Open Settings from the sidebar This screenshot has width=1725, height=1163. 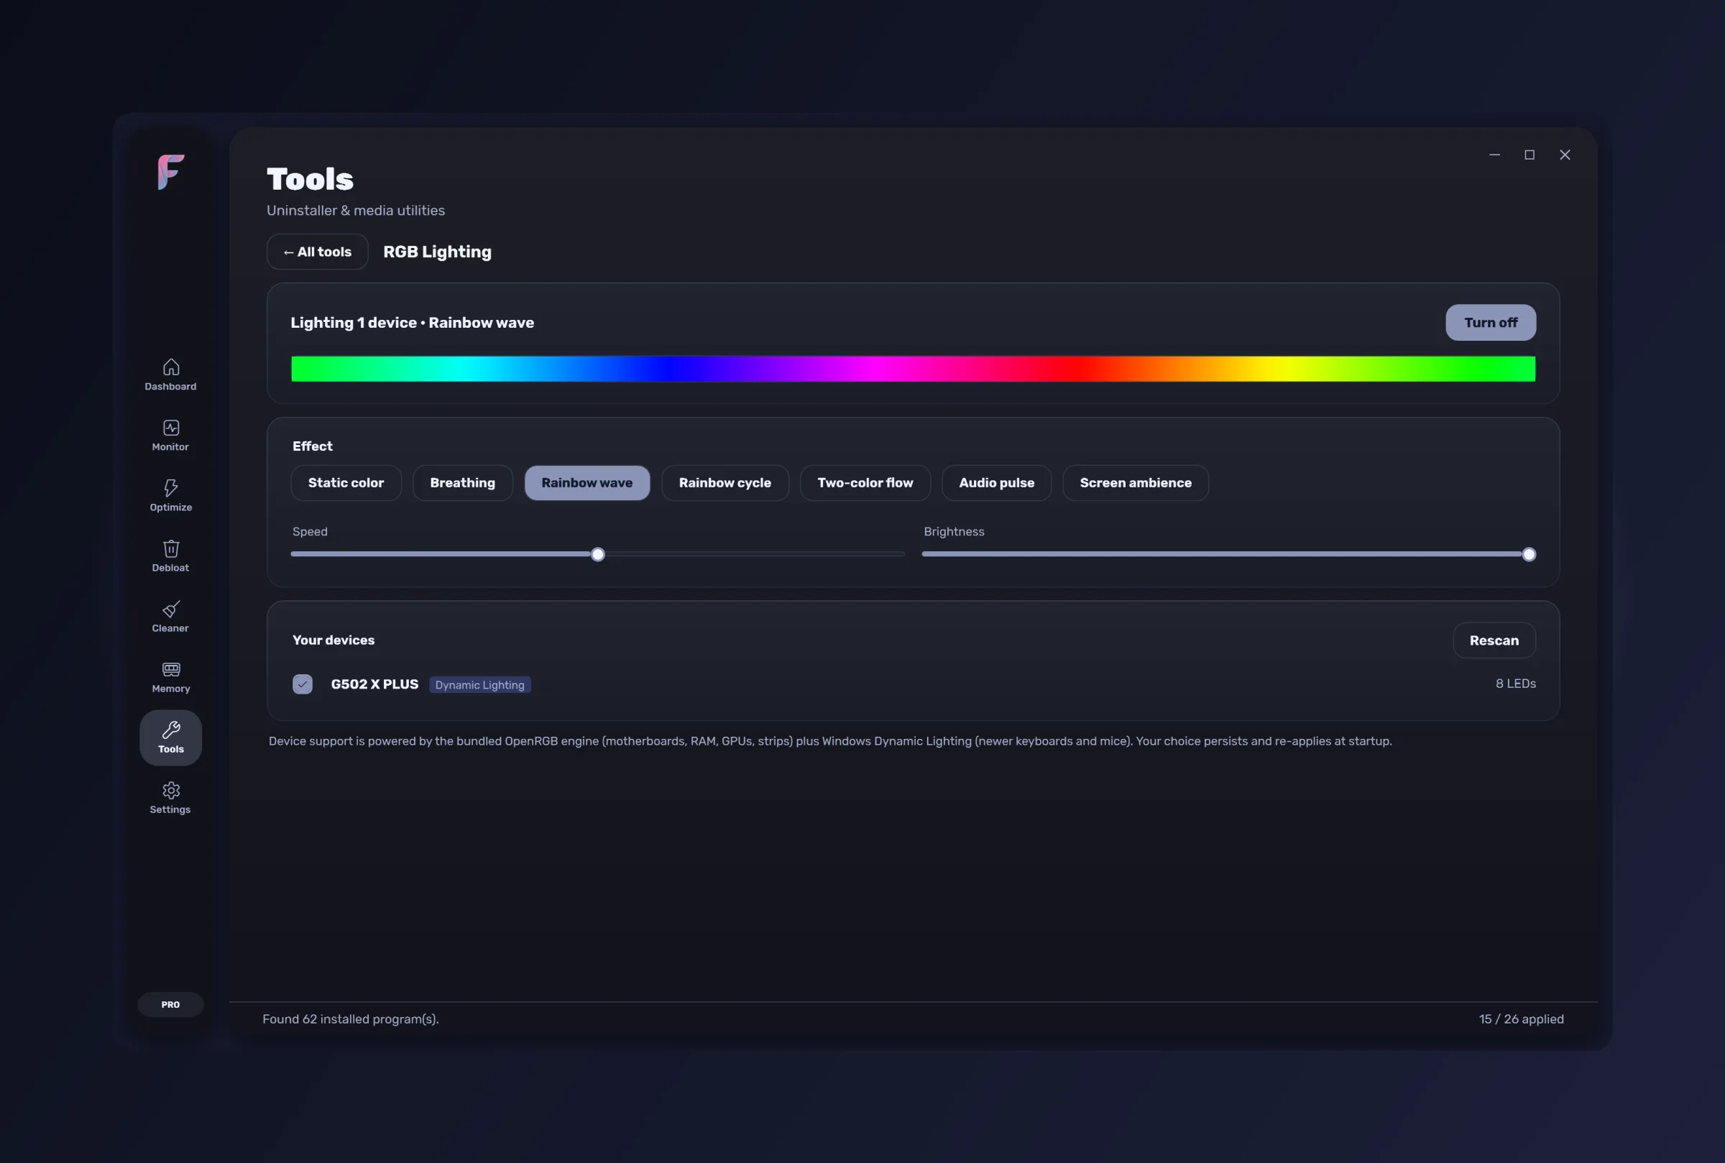pos(170,798)
